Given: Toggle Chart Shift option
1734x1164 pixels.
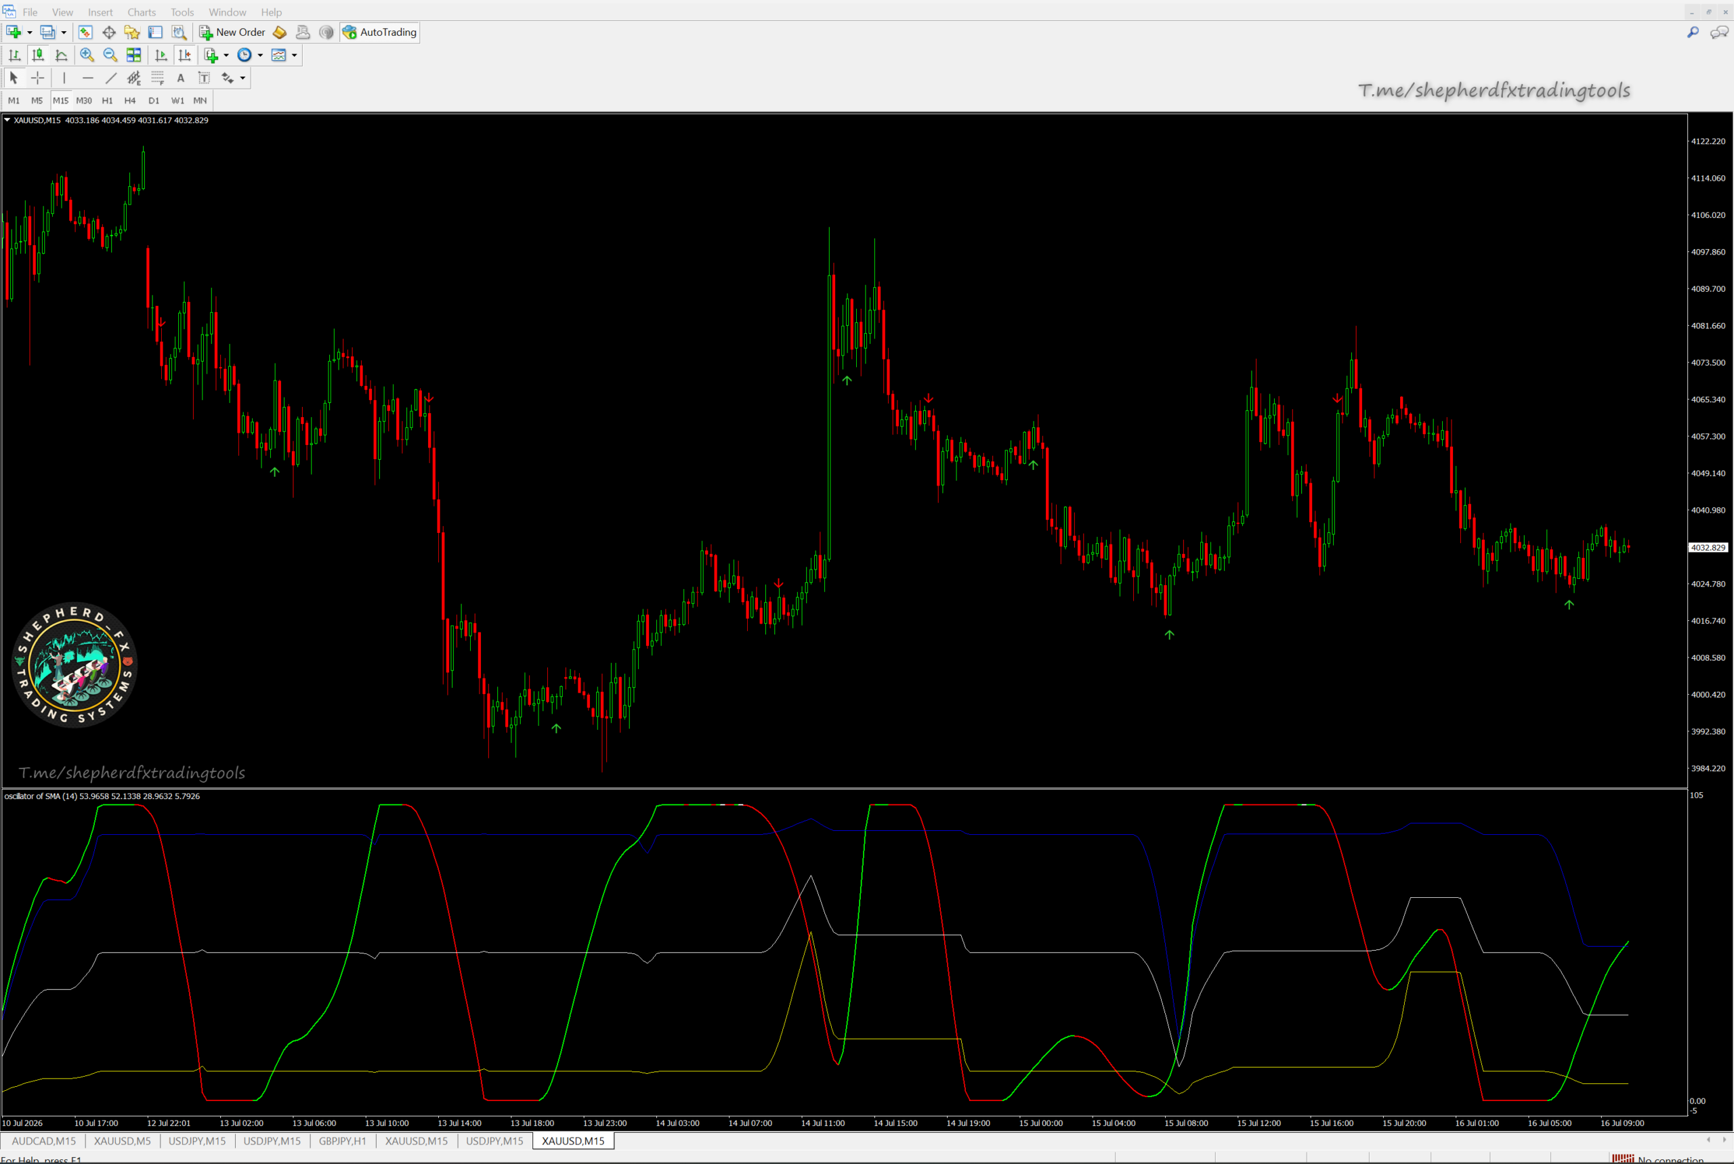Looking at the screenshot, I should [185, 55].
